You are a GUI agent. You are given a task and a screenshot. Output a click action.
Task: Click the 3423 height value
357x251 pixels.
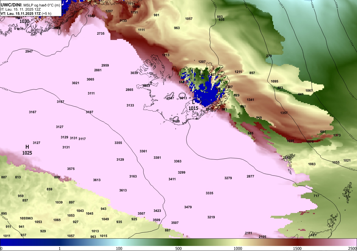tap(157, 211)
